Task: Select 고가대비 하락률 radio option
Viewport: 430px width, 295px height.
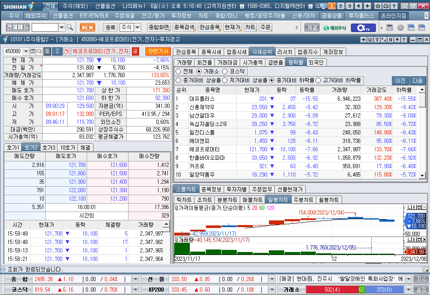Action: (318, 80)
